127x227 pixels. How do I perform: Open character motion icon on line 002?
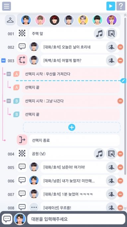[x=111, y=47]
